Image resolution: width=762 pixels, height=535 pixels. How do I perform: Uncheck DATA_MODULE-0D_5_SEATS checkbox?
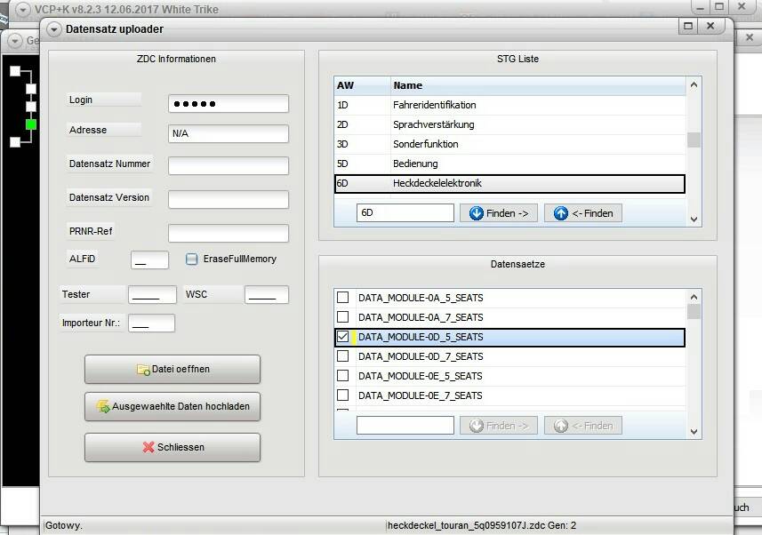(x=342, y=337)
